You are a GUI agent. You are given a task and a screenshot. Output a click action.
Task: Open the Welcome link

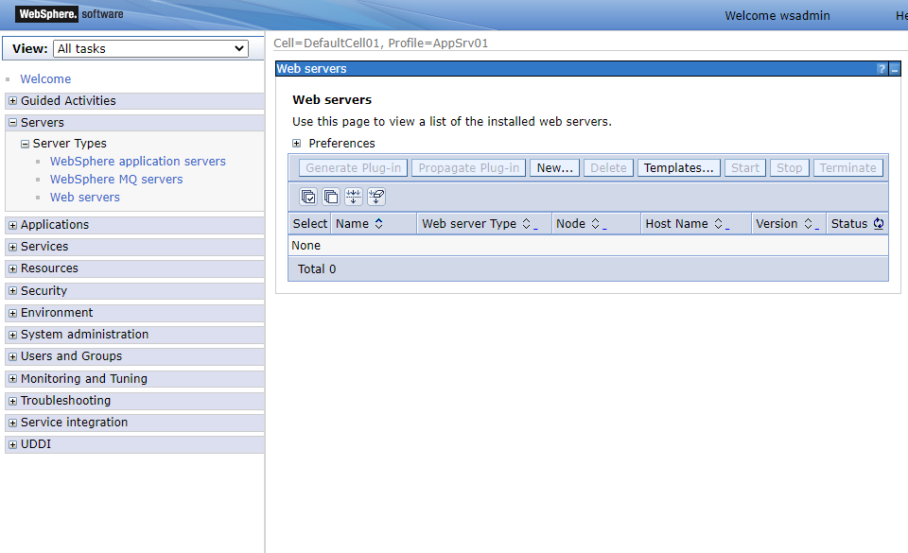click(45, 78)
